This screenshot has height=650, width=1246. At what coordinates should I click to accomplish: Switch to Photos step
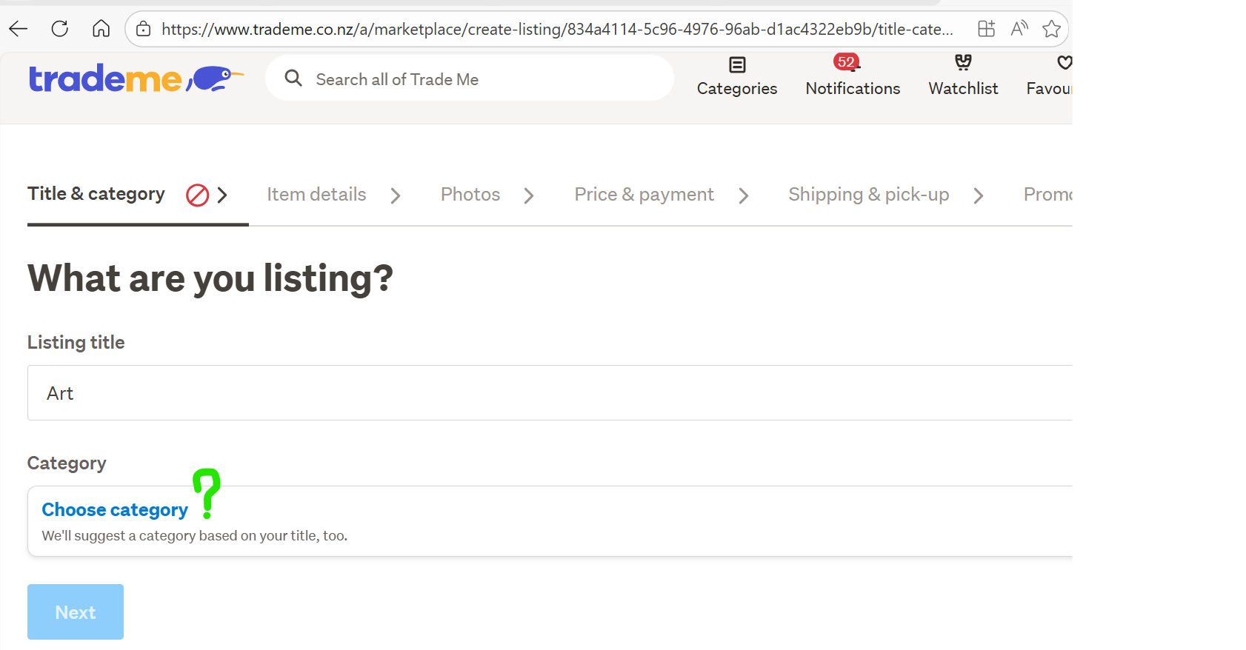coord(470,194)
